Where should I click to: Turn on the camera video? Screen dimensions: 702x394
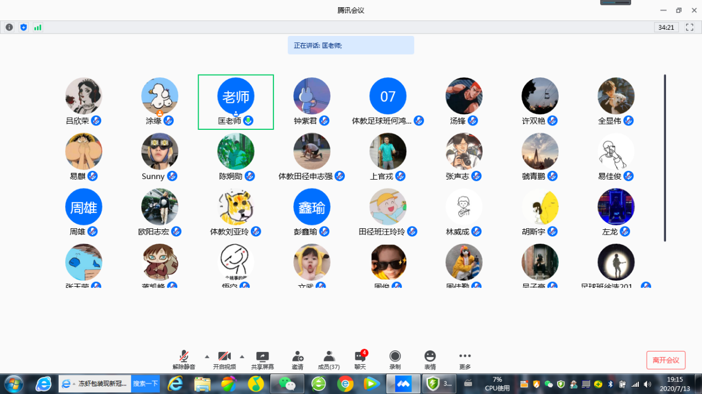(x=224, y=360)
